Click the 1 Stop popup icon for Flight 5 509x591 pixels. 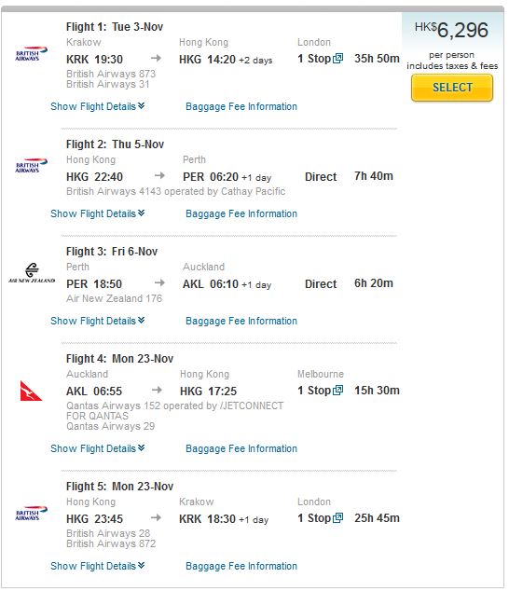pyautogui.click(x=337, y=518)
